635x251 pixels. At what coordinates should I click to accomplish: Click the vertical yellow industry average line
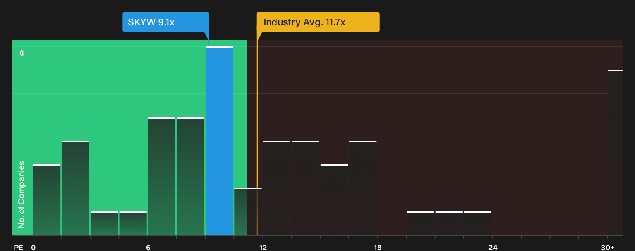pos(257,133)
